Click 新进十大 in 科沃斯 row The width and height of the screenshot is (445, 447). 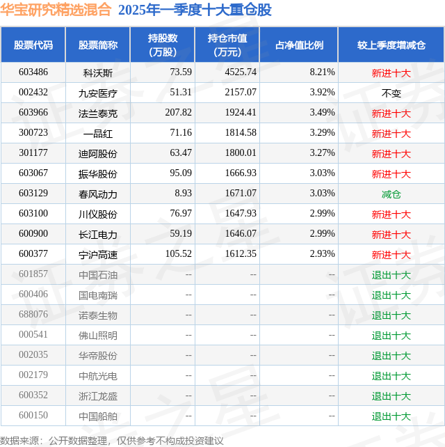[x=391, y=73]
